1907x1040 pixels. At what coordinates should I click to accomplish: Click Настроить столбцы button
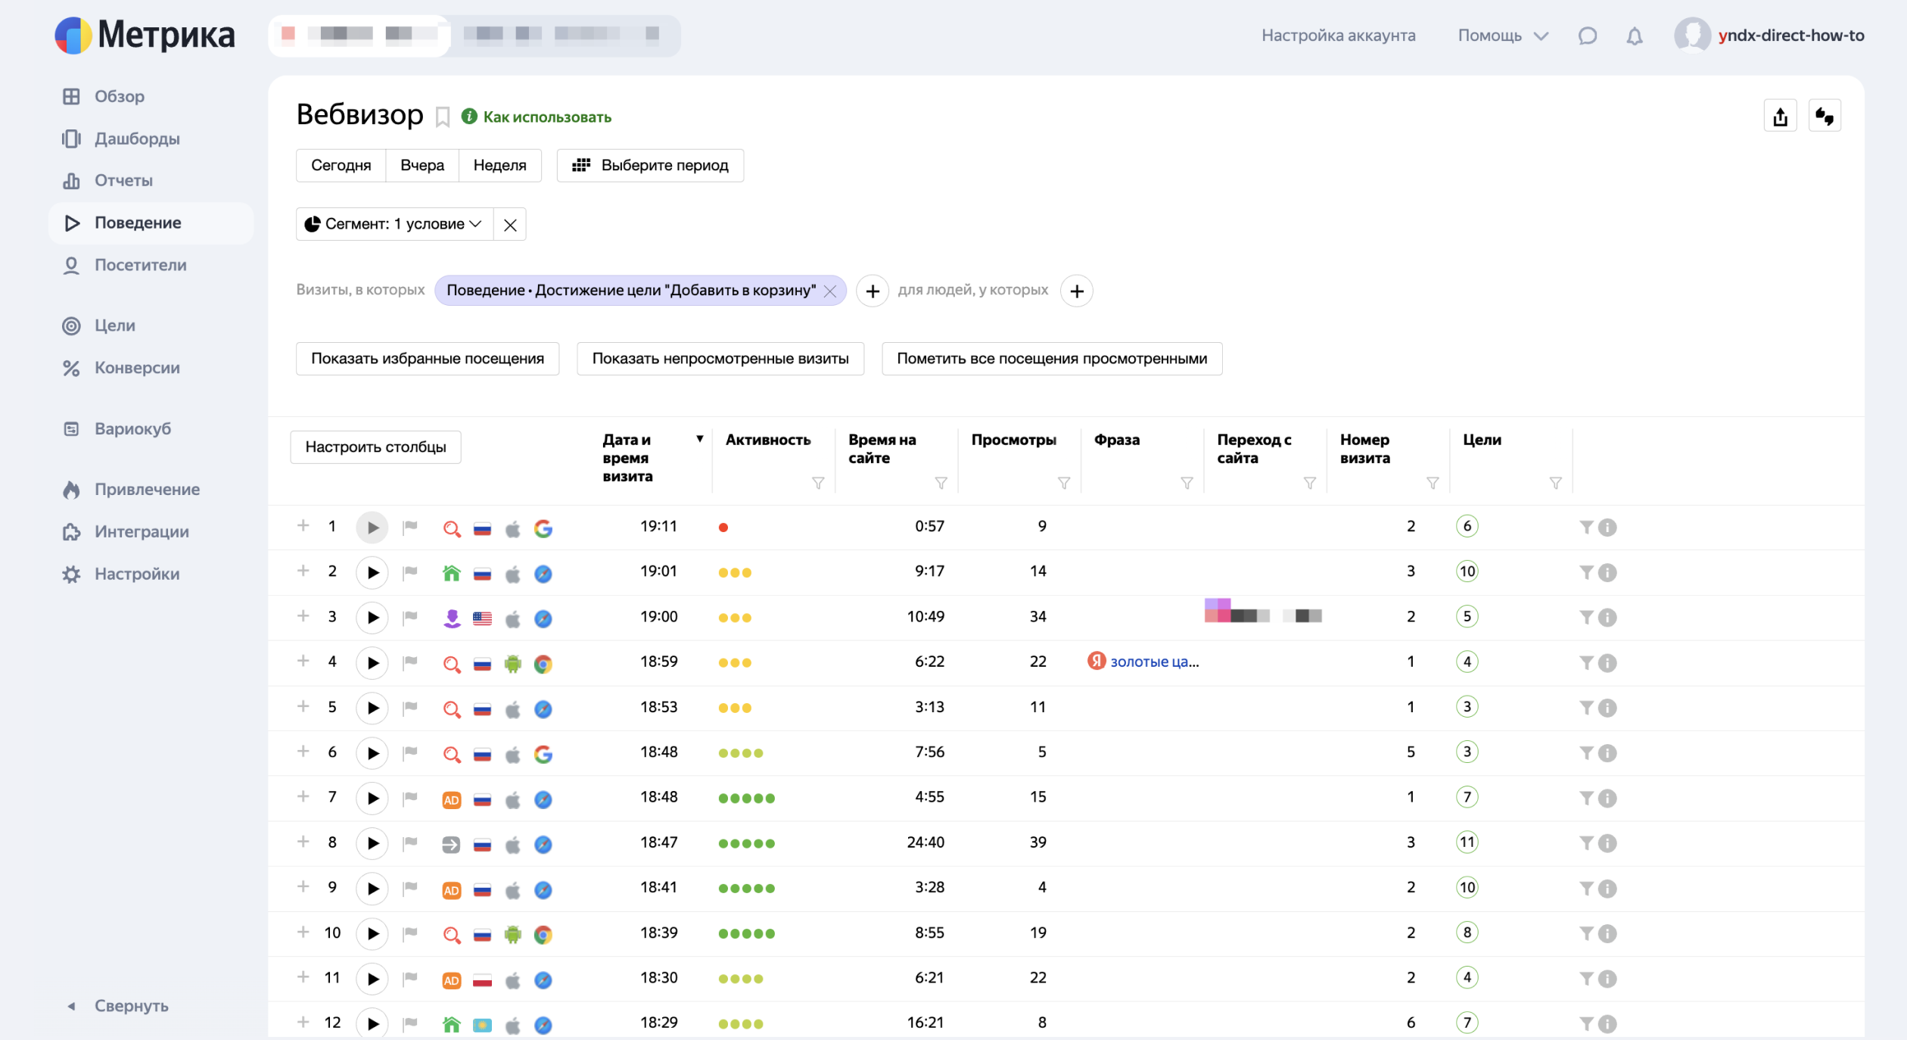(x=375, y=447)
